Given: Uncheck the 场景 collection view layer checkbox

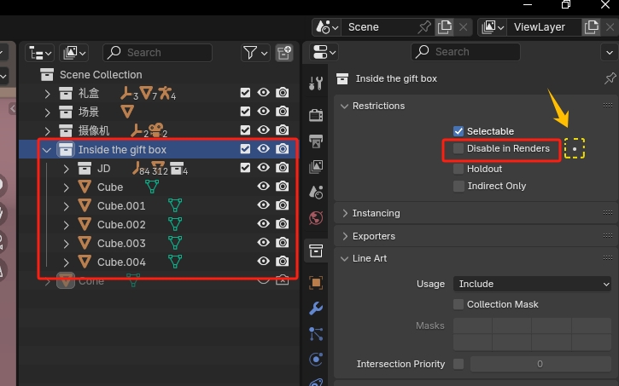Looking at the screenshot, I should (245, 112).
